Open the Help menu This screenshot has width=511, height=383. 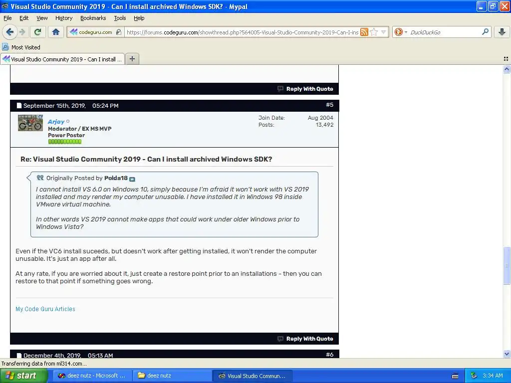tap(139, 18)
